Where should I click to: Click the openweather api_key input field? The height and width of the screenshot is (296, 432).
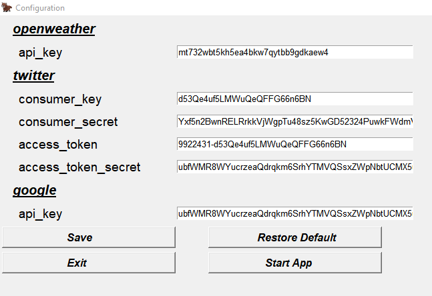click(294, 52)
